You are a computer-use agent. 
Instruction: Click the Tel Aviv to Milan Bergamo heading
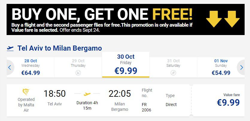[60, 48]
